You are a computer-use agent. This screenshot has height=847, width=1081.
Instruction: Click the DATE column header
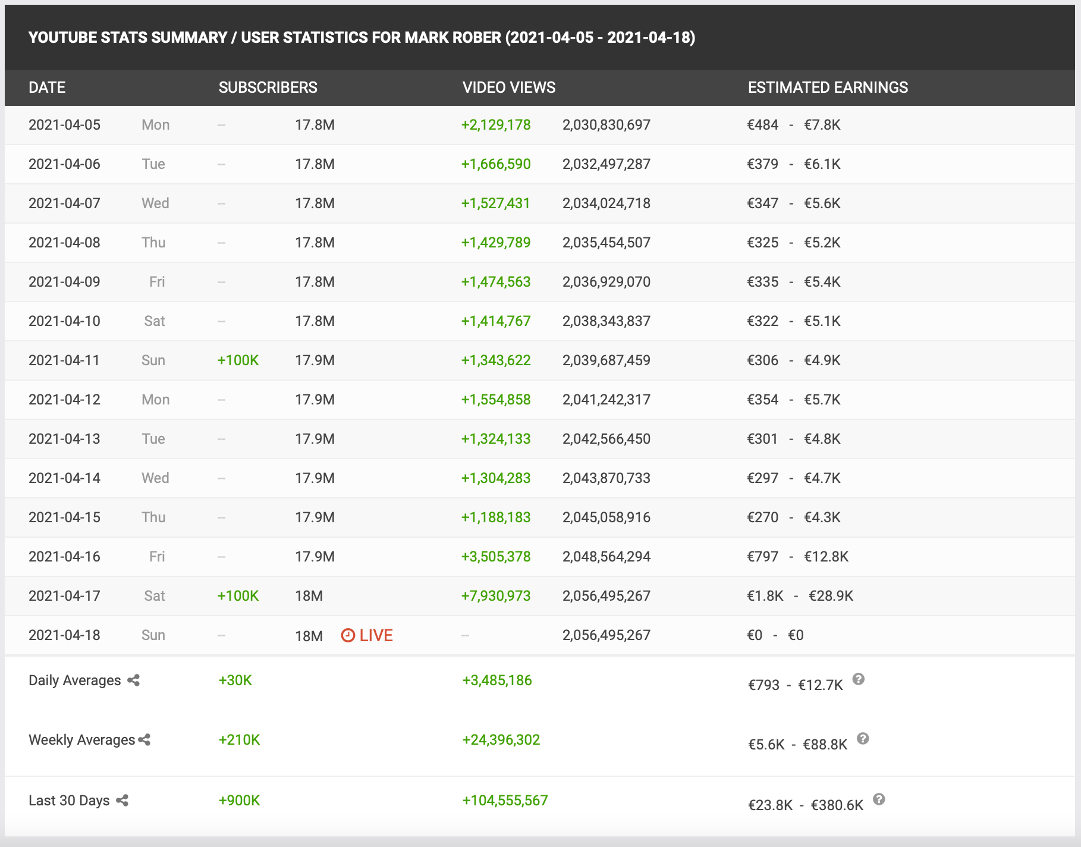(x=47, y=87)
